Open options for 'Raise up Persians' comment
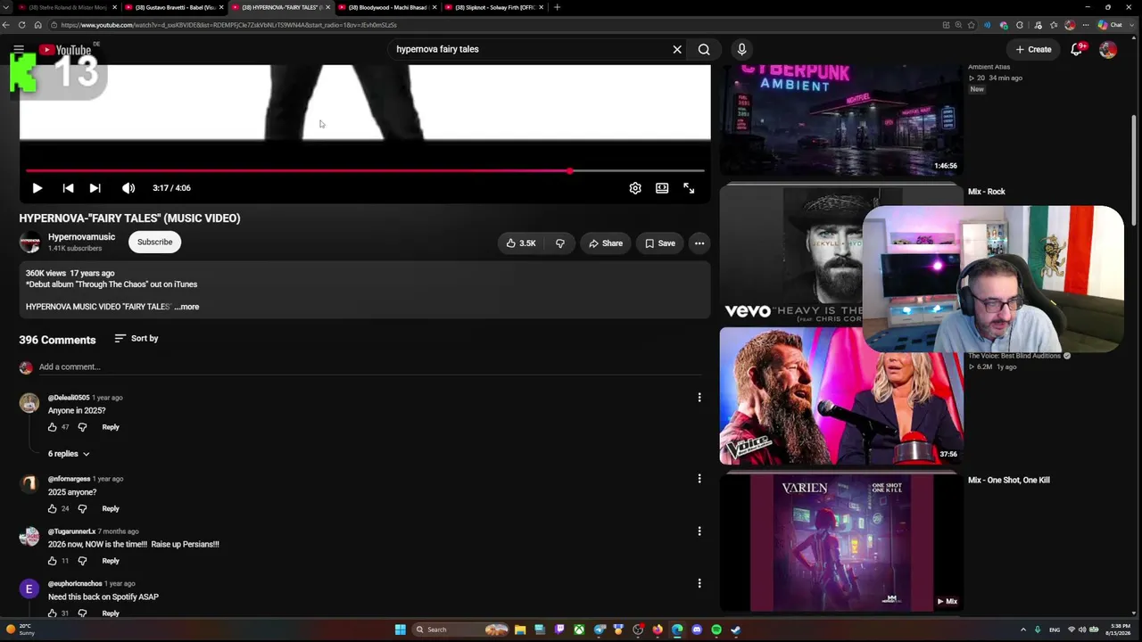Image resolution: width=1142 pixels, height=642 pixels. (699, 531)
